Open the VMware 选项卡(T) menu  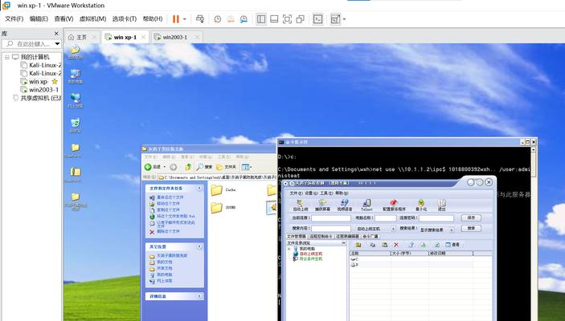pyautogui.click(x=125, y=18)
